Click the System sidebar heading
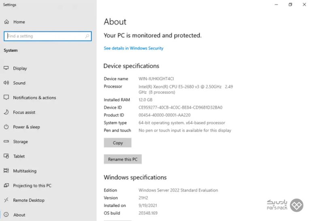The image size is (311, 221). (11, 51)
